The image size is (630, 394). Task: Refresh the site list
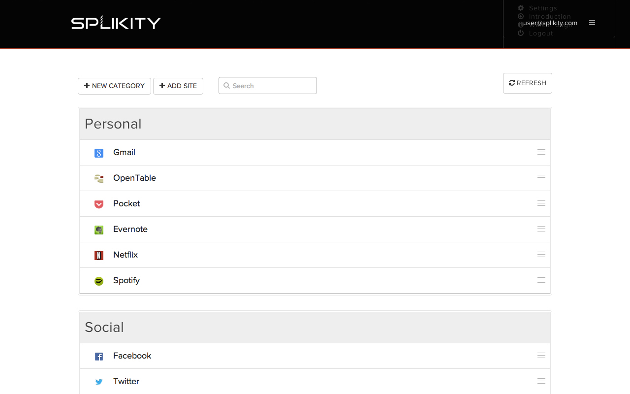(x=528, y=83)
